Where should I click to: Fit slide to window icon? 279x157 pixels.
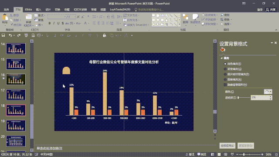(x=276, y=154)
